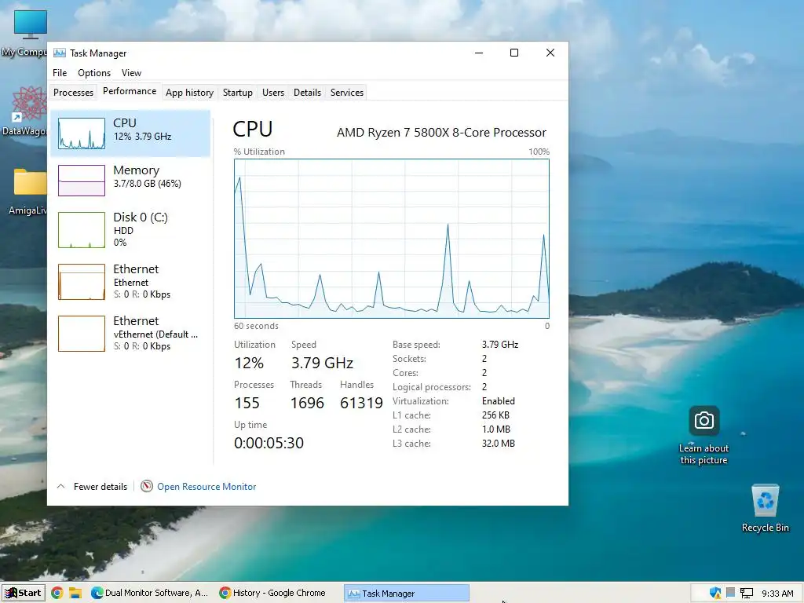Image resolution: width=804 pixels, height=603 pixels.
Task: Select the Performance tab
Action: coord(130,91)
